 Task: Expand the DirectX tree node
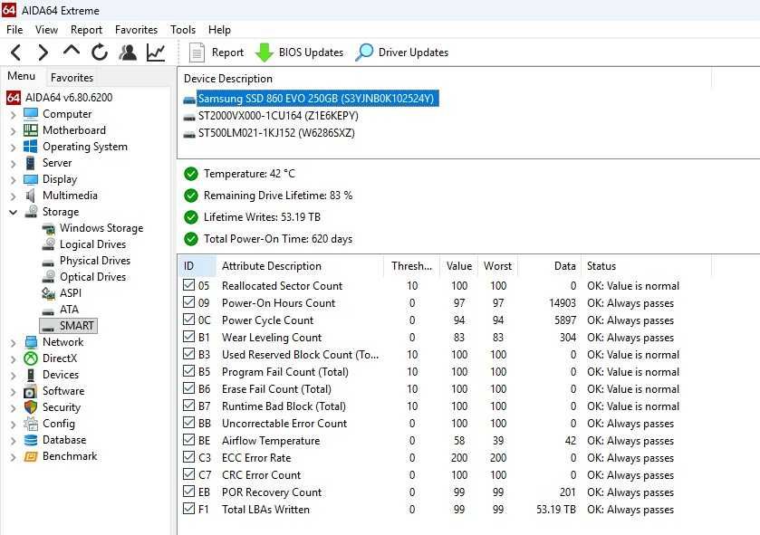click(13, 359)
